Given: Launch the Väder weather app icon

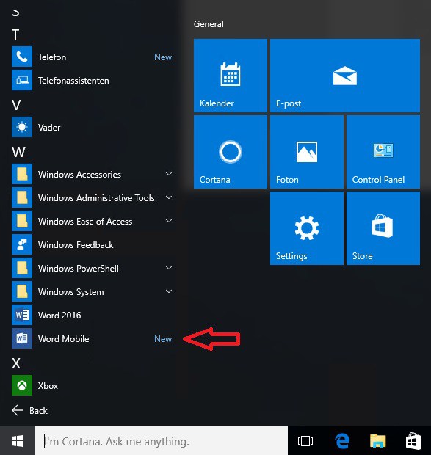Looking at the screenshot, I should click(22, 127).
